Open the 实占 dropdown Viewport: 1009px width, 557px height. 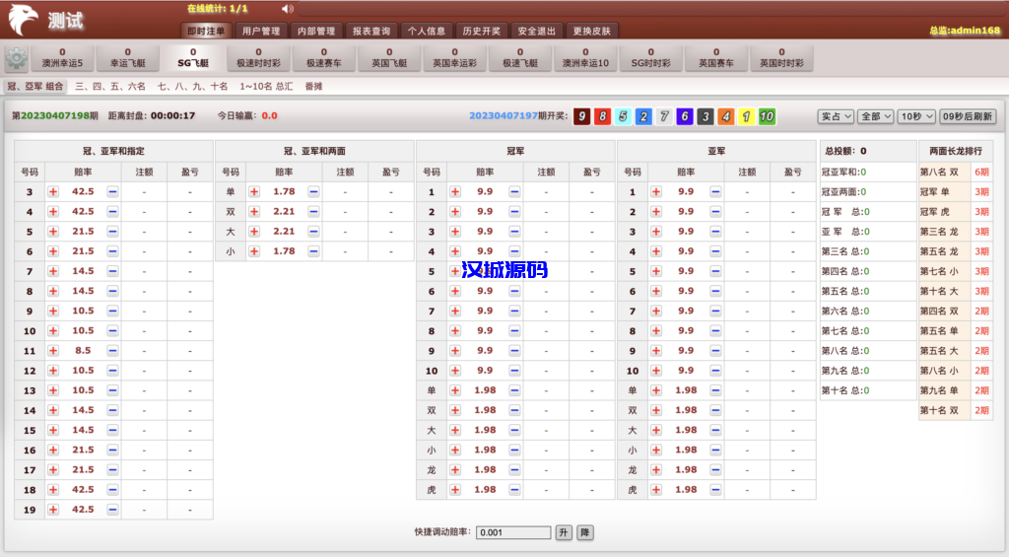[x=836, y=116]
